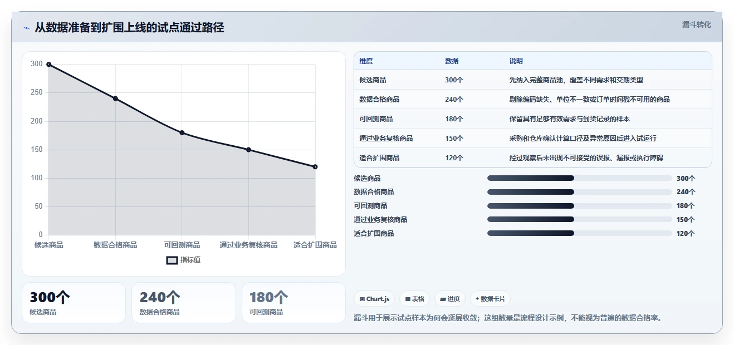Toggle the 指标值 legend swatch under the chart
Viewport: 734px width, 345px height.
pyautogui.click(x=172, y=260)
